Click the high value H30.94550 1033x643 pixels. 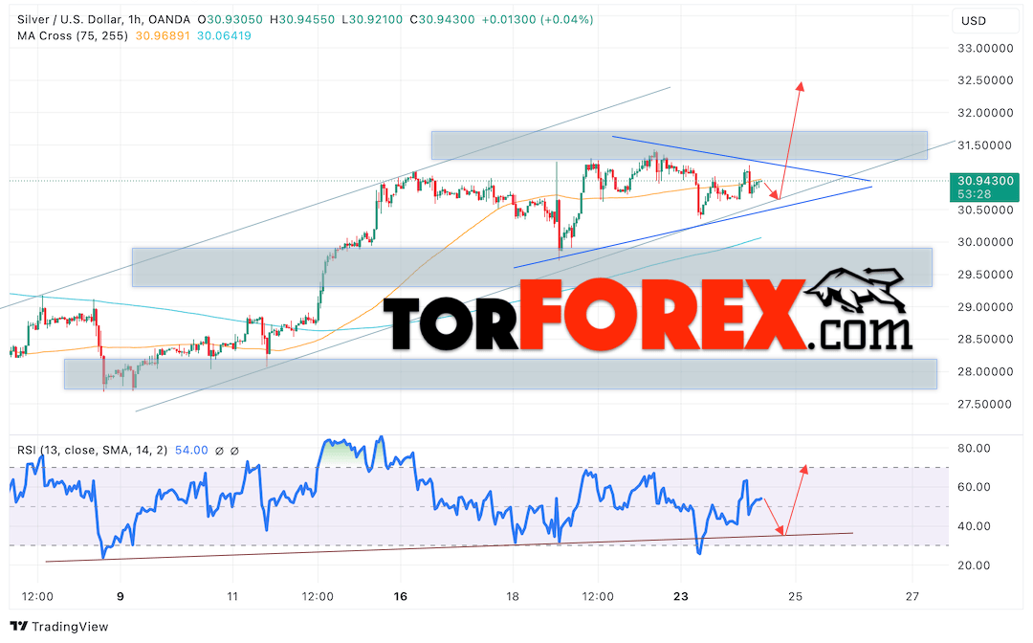click(x=302, y=20)
